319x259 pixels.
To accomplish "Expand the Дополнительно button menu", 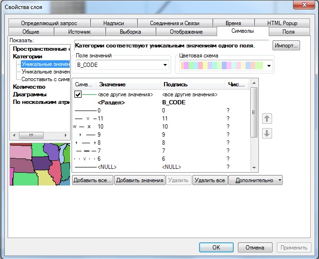I will pyautogui.click(x=255, y=180).
